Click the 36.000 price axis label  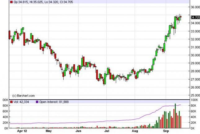tap(195, 7)
